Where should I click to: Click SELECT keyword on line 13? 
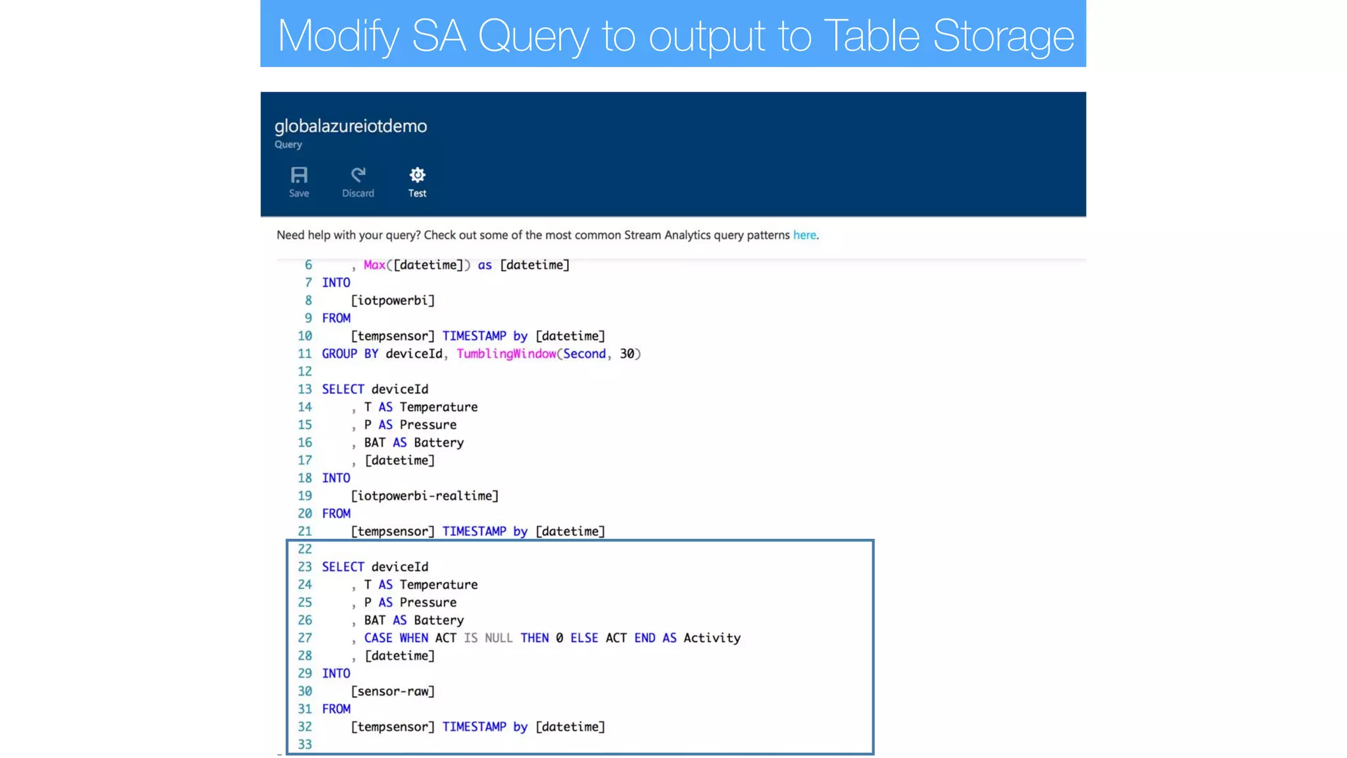(343, 390)
